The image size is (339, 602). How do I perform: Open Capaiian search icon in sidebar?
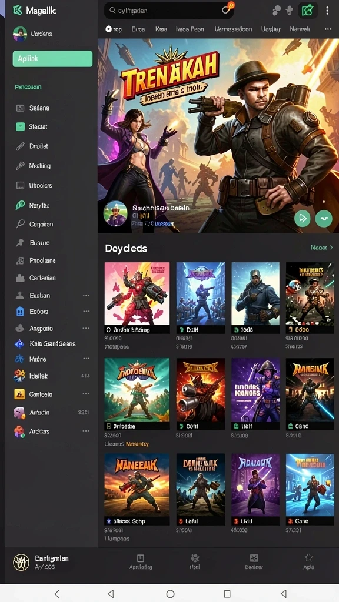[21, 224]
